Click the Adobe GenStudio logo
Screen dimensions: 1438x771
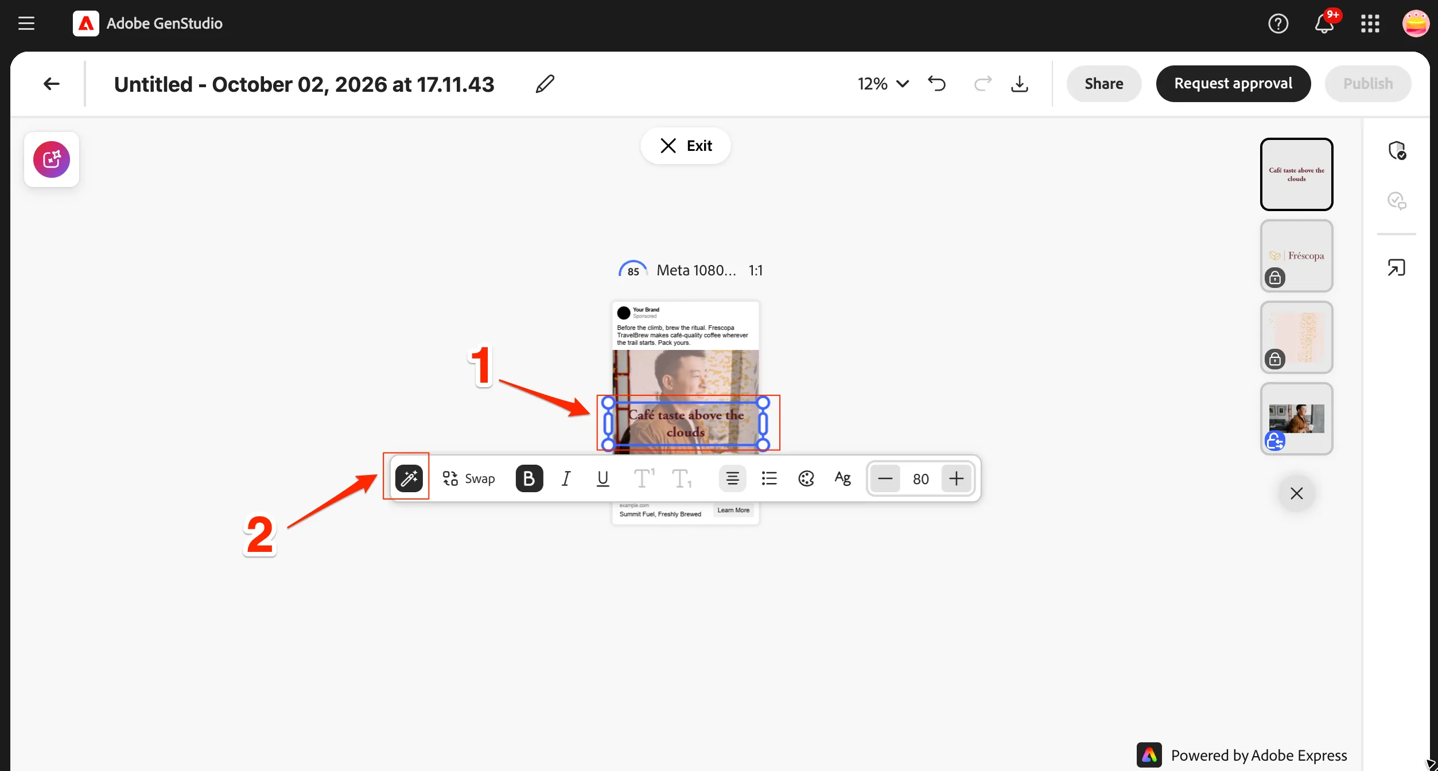85,24
